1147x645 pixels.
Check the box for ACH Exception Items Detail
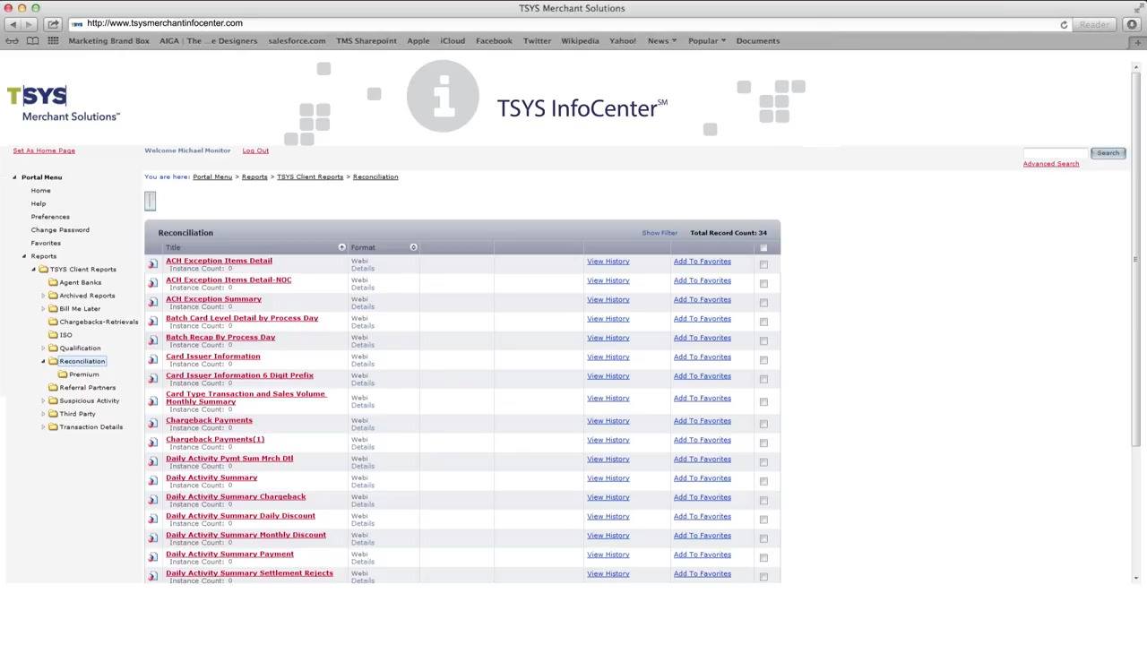click(x=763, y=264)
